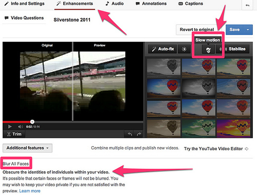Apply the second-row left vivid blue filter
The width and height of the screenshot is (257, 195).
click(163, 88)
